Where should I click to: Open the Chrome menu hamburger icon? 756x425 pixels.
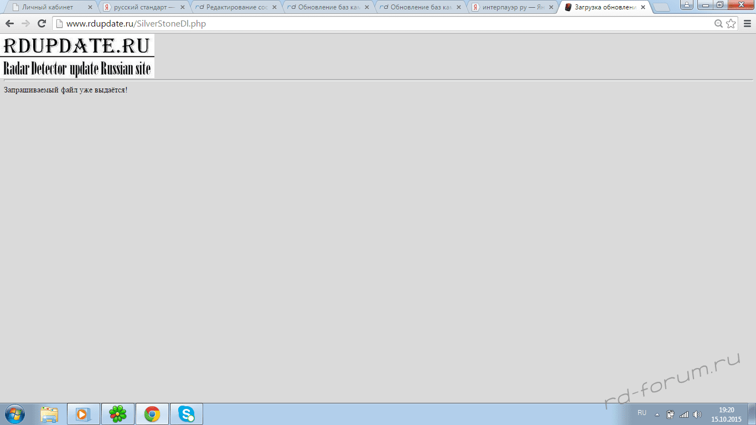tap(747, 24)
